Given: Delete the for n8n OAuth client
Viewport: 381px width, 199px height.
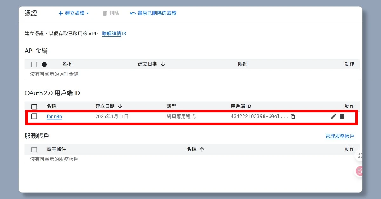Looking at the screenshot, I should pyautogui.click(x=342, y=116).
